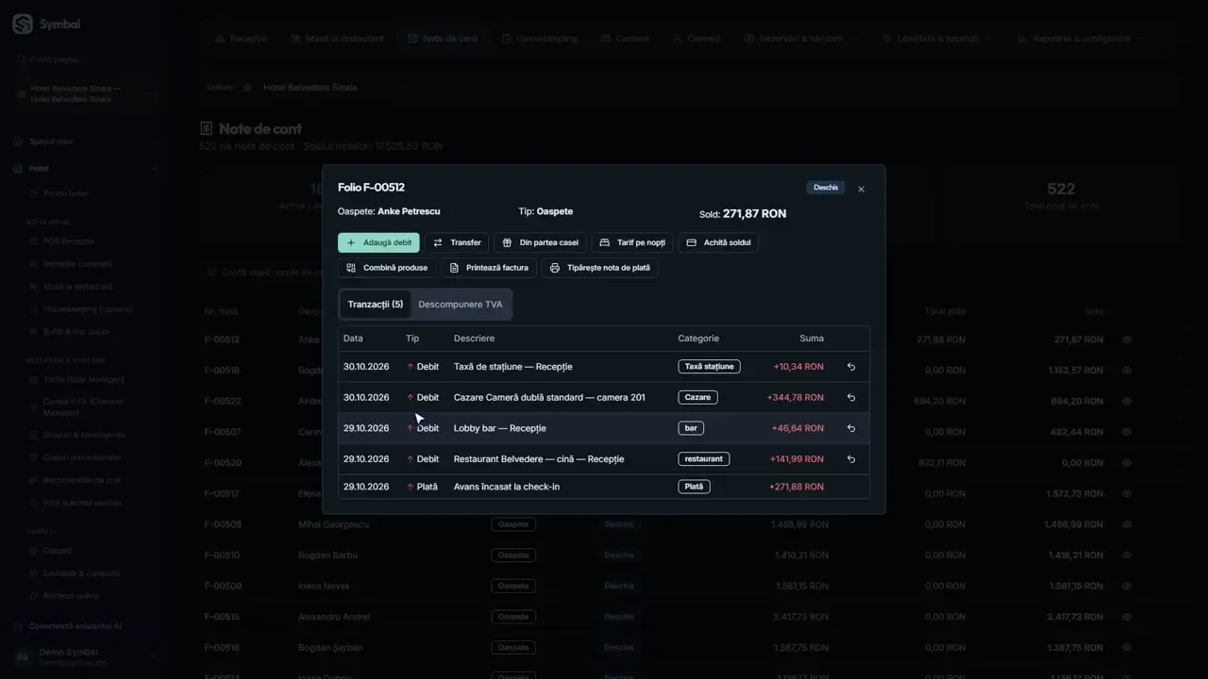Expand Spațiul meu sidebar section
The width and height of the screenshot is (1208, 679).
tap(84, 141)
